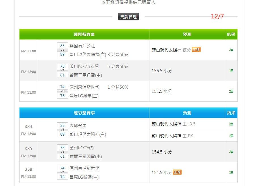Click VS icon above 昌原LG獵隼(主)

coord(62,91)
